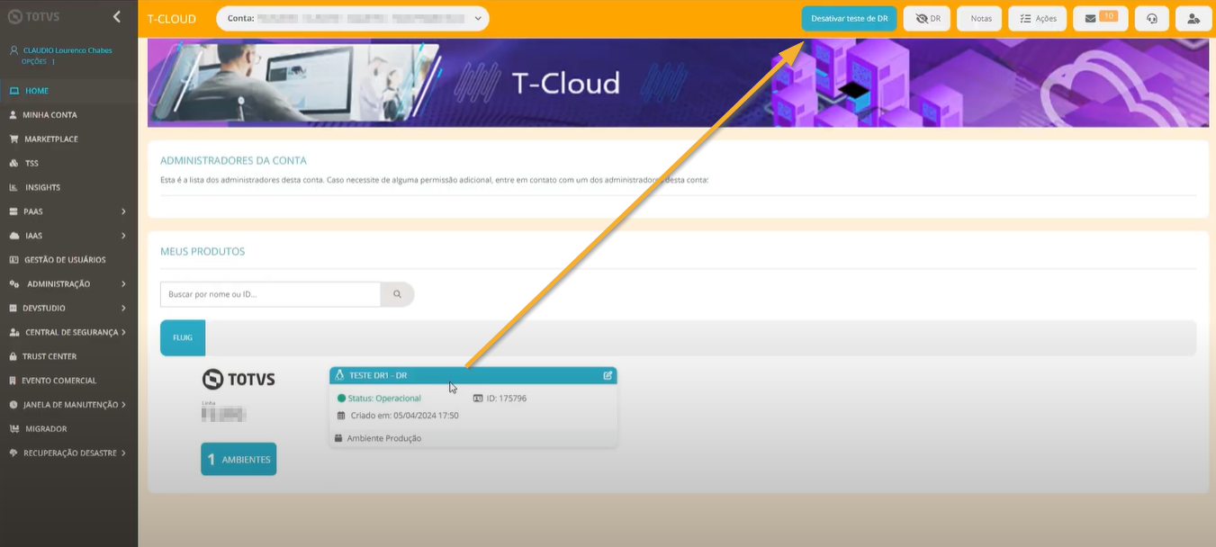Viewport: 1216px width, 547px height.
Task: Click the EVENTO COMERCIAL icon
Action: pos(14,381)
